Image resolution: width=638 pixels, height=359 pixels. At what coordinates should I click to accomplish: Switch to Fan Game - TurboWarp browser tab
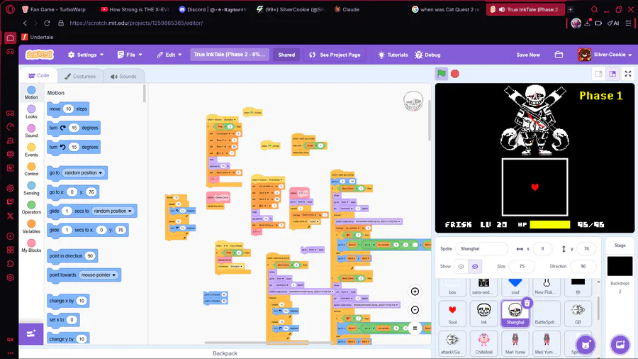(57, 9)
